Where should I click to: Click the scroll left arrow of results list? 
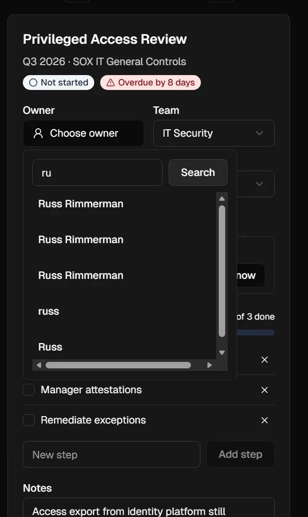coord(39,365)
